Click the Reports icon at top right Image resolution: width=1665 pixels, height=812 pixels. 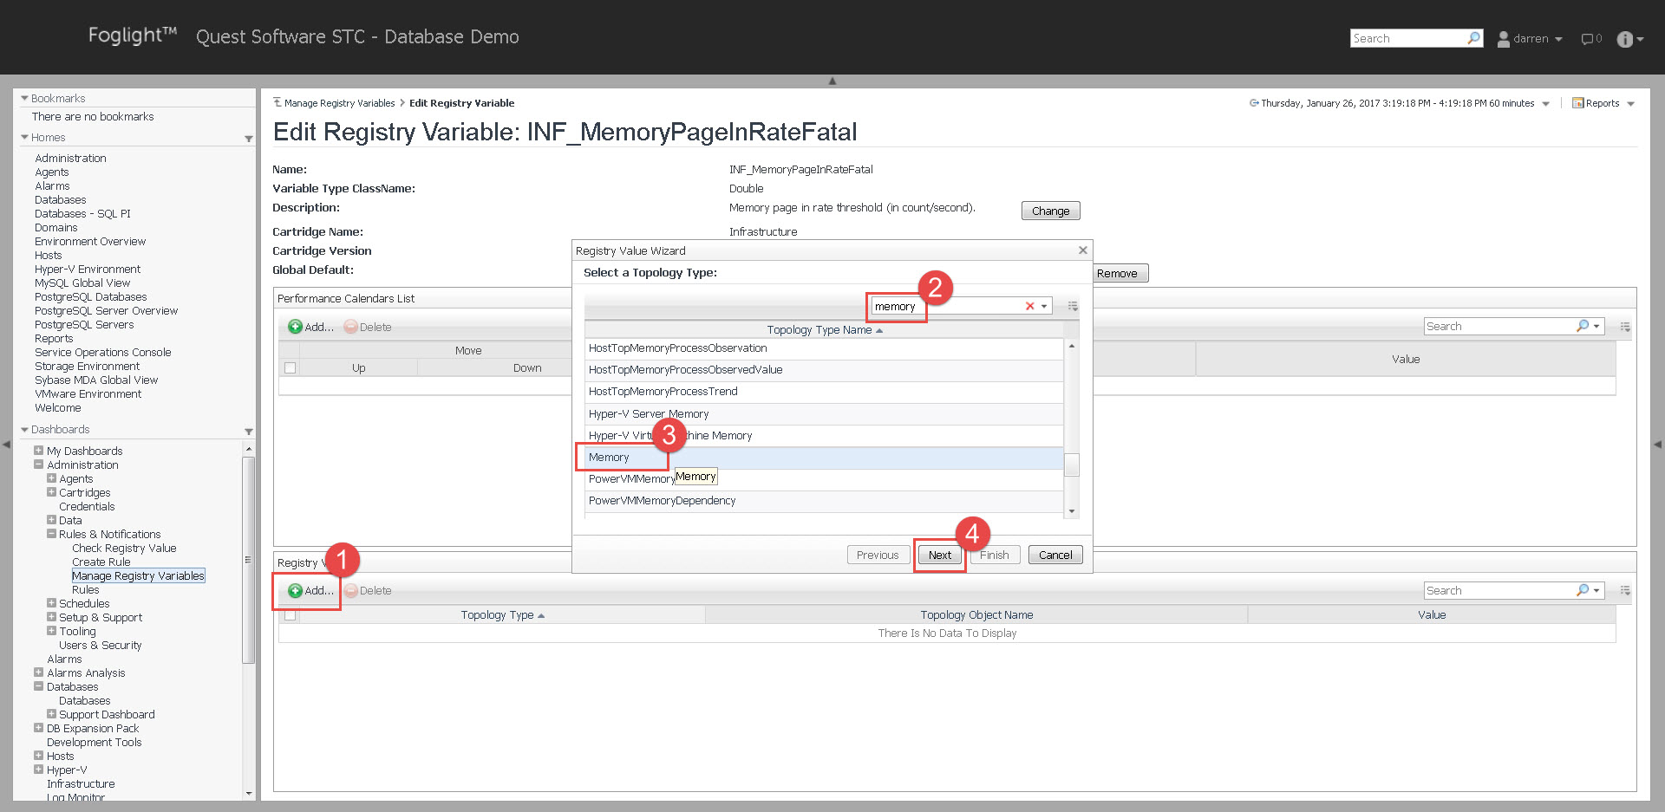coord(1578,103)
